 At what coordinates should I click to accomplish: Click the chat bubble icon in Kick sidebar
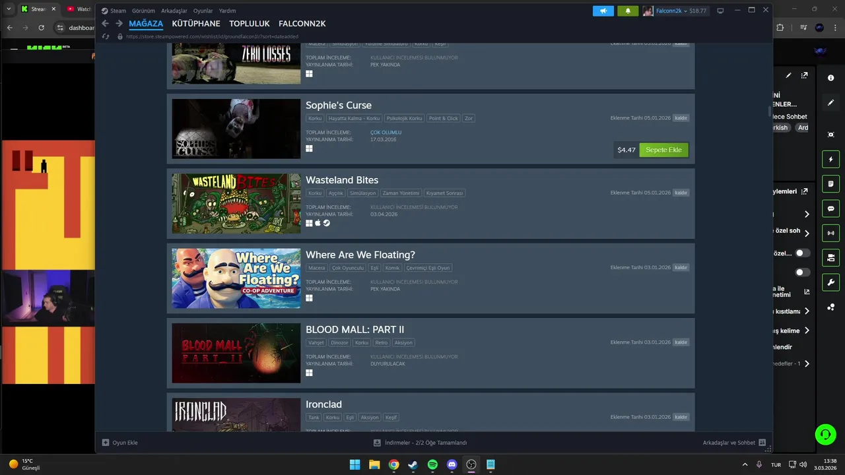[830, 208]
